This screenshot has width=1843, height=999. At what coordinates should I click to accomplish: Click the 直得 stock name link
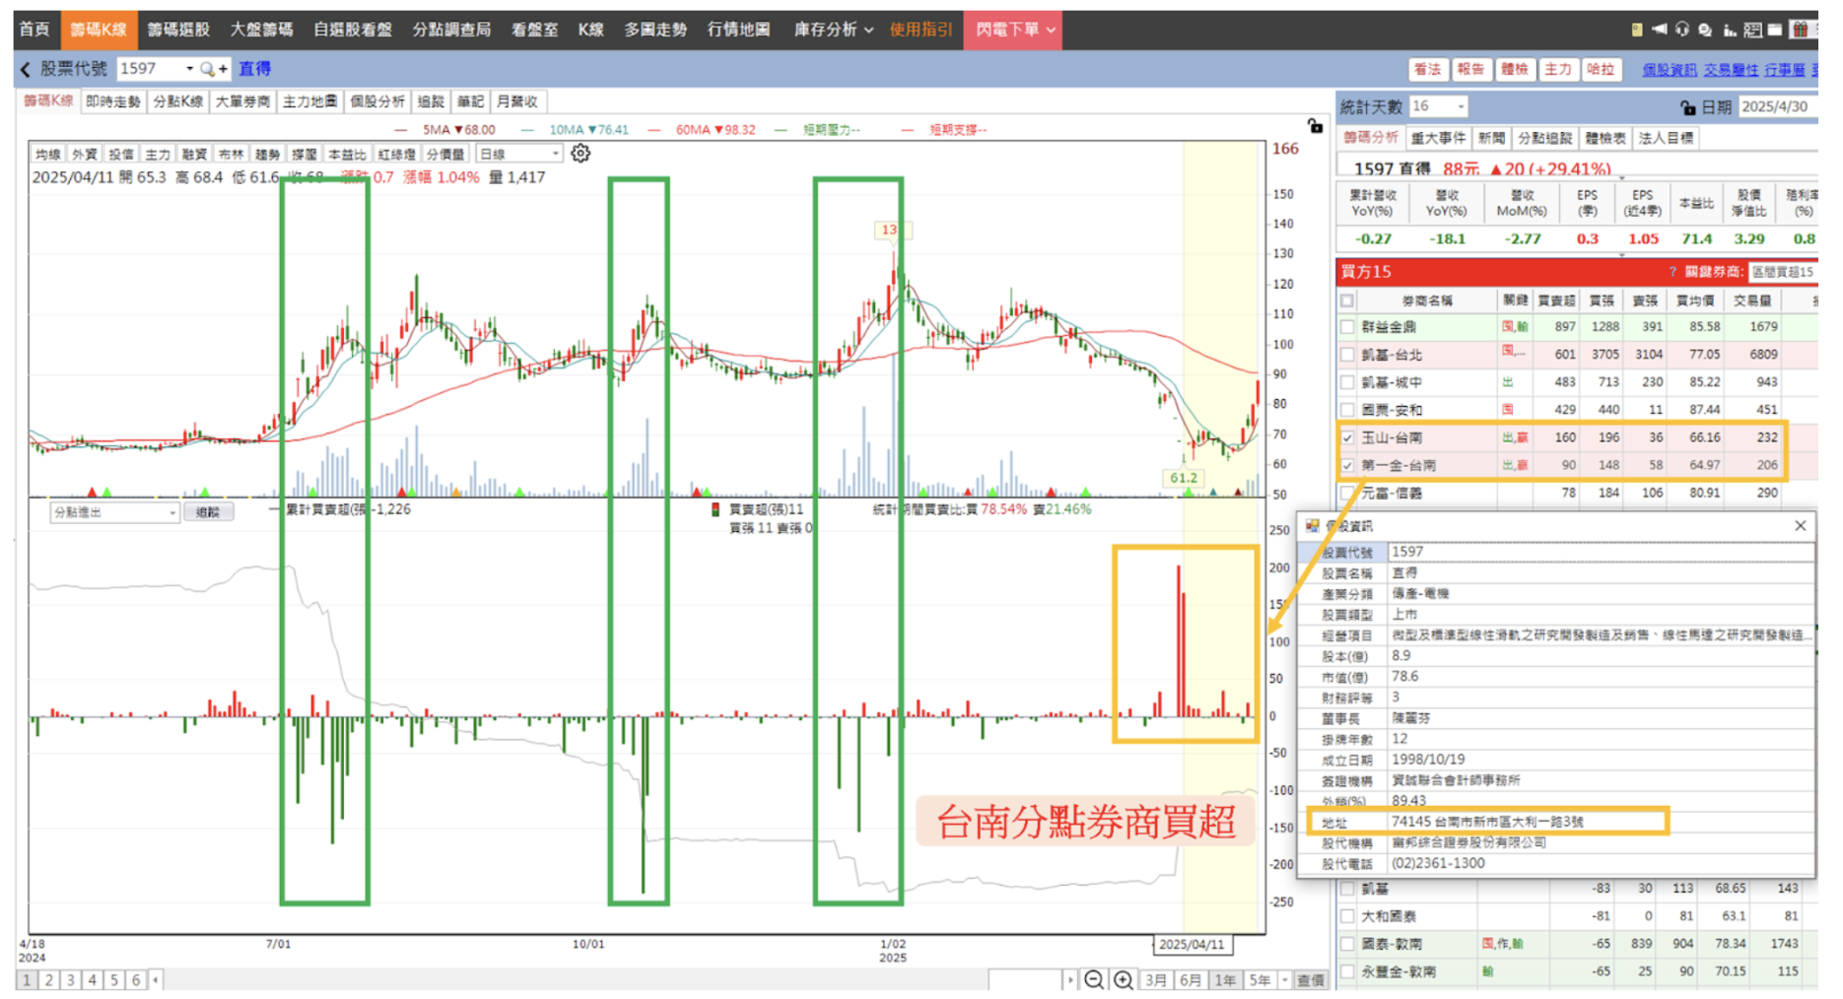(254, 69)
